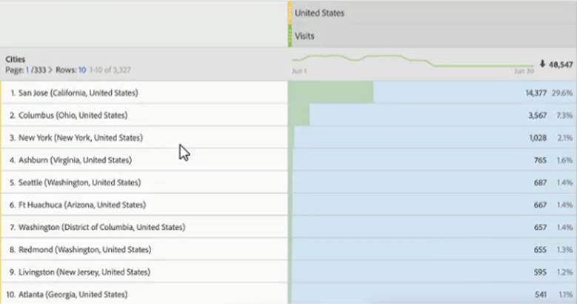Click the Cities dimension header
The width and height of the screenshot is (577, 304).
[x=17, y=59]
